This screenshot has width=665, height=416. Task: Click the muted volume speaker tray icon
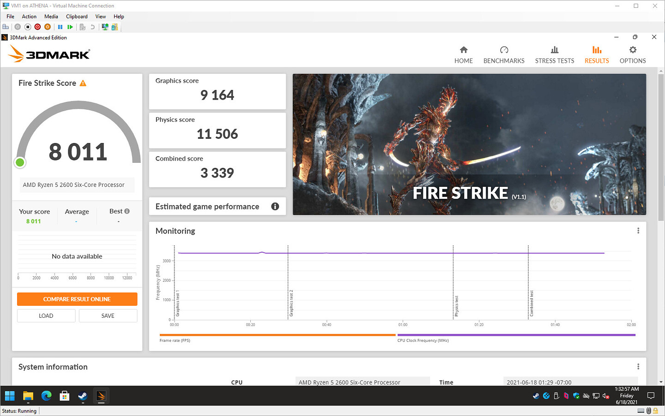(x=606, y=396)
